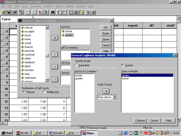Image resolution: width=181 pixels, height=136 pixels.
Task: Click the red N Novell tray icon
Action: (x=146, y=133)
